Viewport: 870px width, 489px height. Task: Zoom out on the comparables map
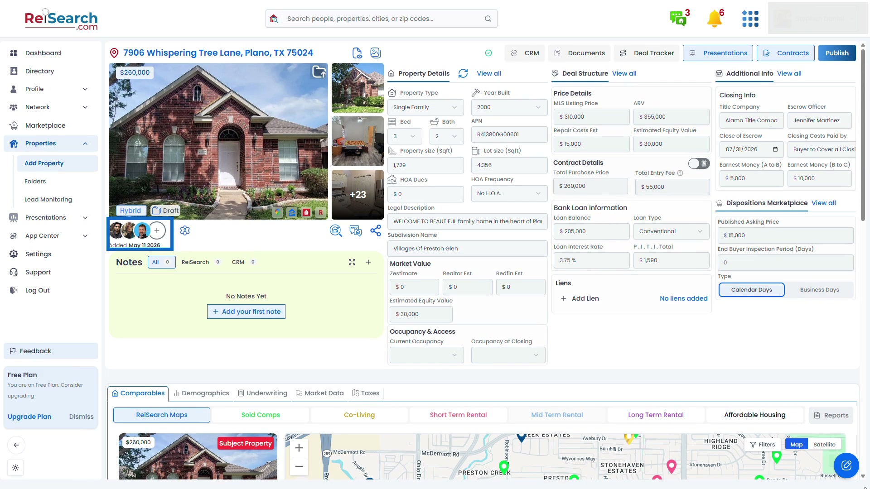coord(299,466)
